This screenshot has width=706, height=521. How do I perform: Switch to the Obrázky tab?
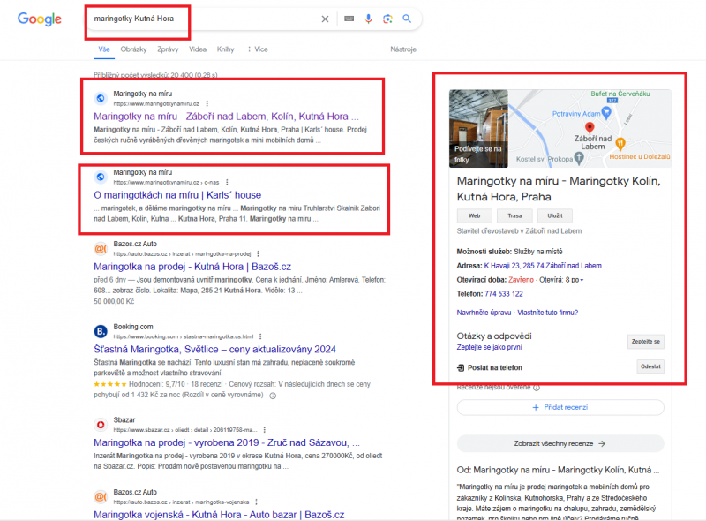pyautogui.click(x=133, y=49)
